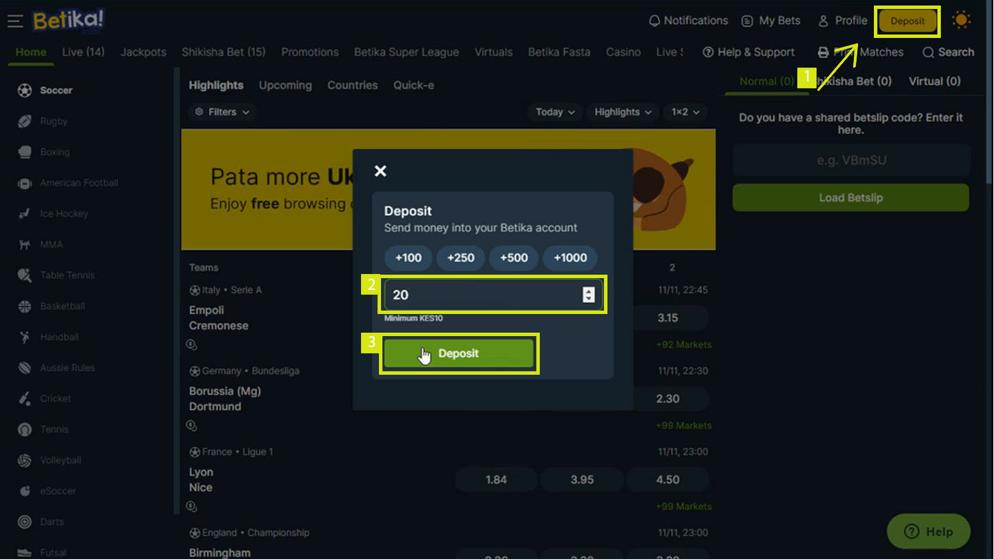
Task: Select the Boxing glove icon
Action: [25, 152]
